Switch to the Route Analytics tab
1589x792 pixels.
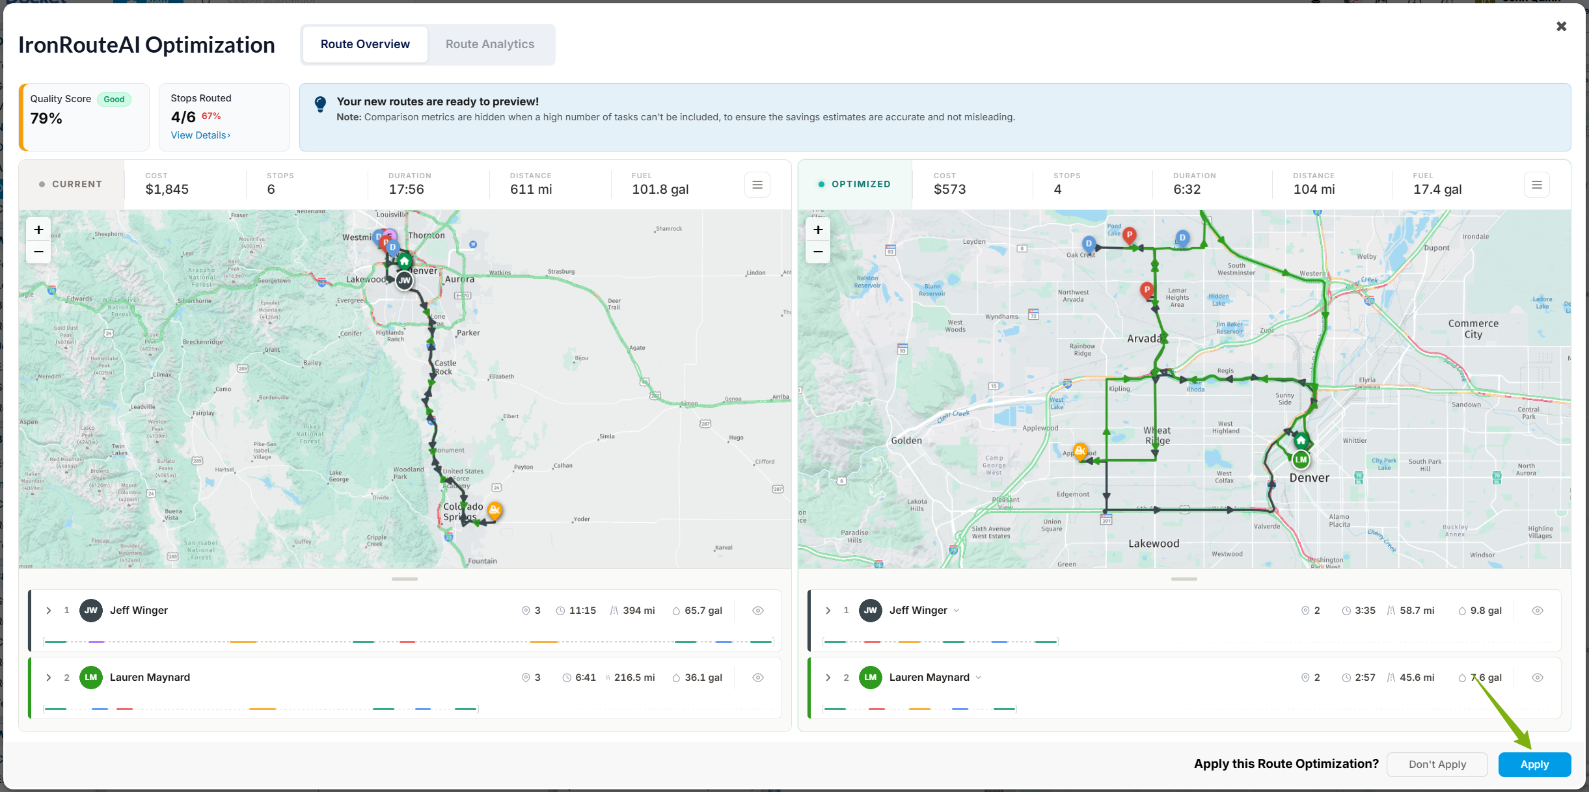pos(490,44)
